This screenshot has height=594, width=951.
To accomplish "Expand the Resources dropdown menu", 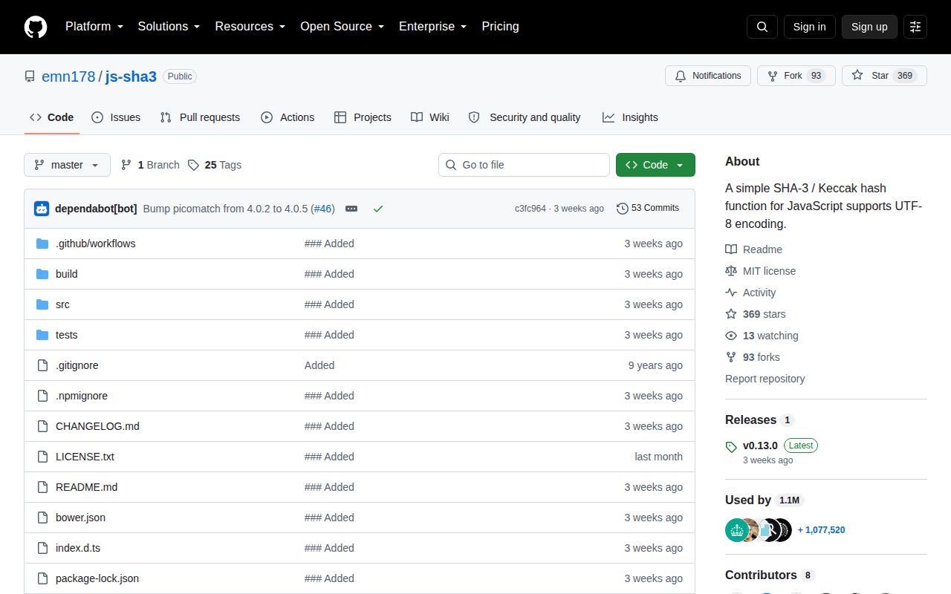I will [x=250, y=27].
